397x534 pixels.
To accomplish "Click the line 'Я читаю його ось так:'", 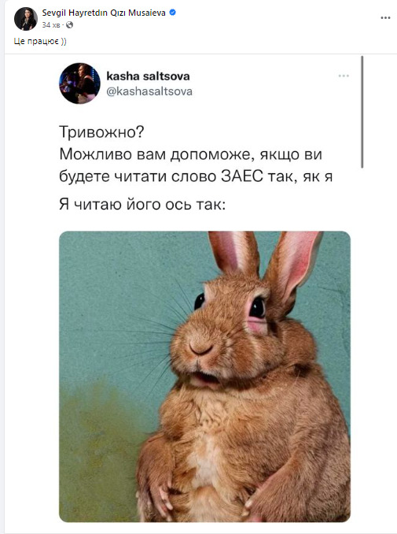I will click(142, 205).
